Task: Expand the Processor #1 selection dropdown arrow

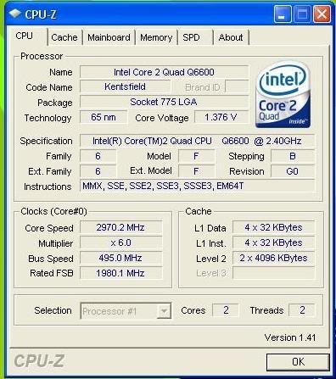Action: (x=164, y=311)
